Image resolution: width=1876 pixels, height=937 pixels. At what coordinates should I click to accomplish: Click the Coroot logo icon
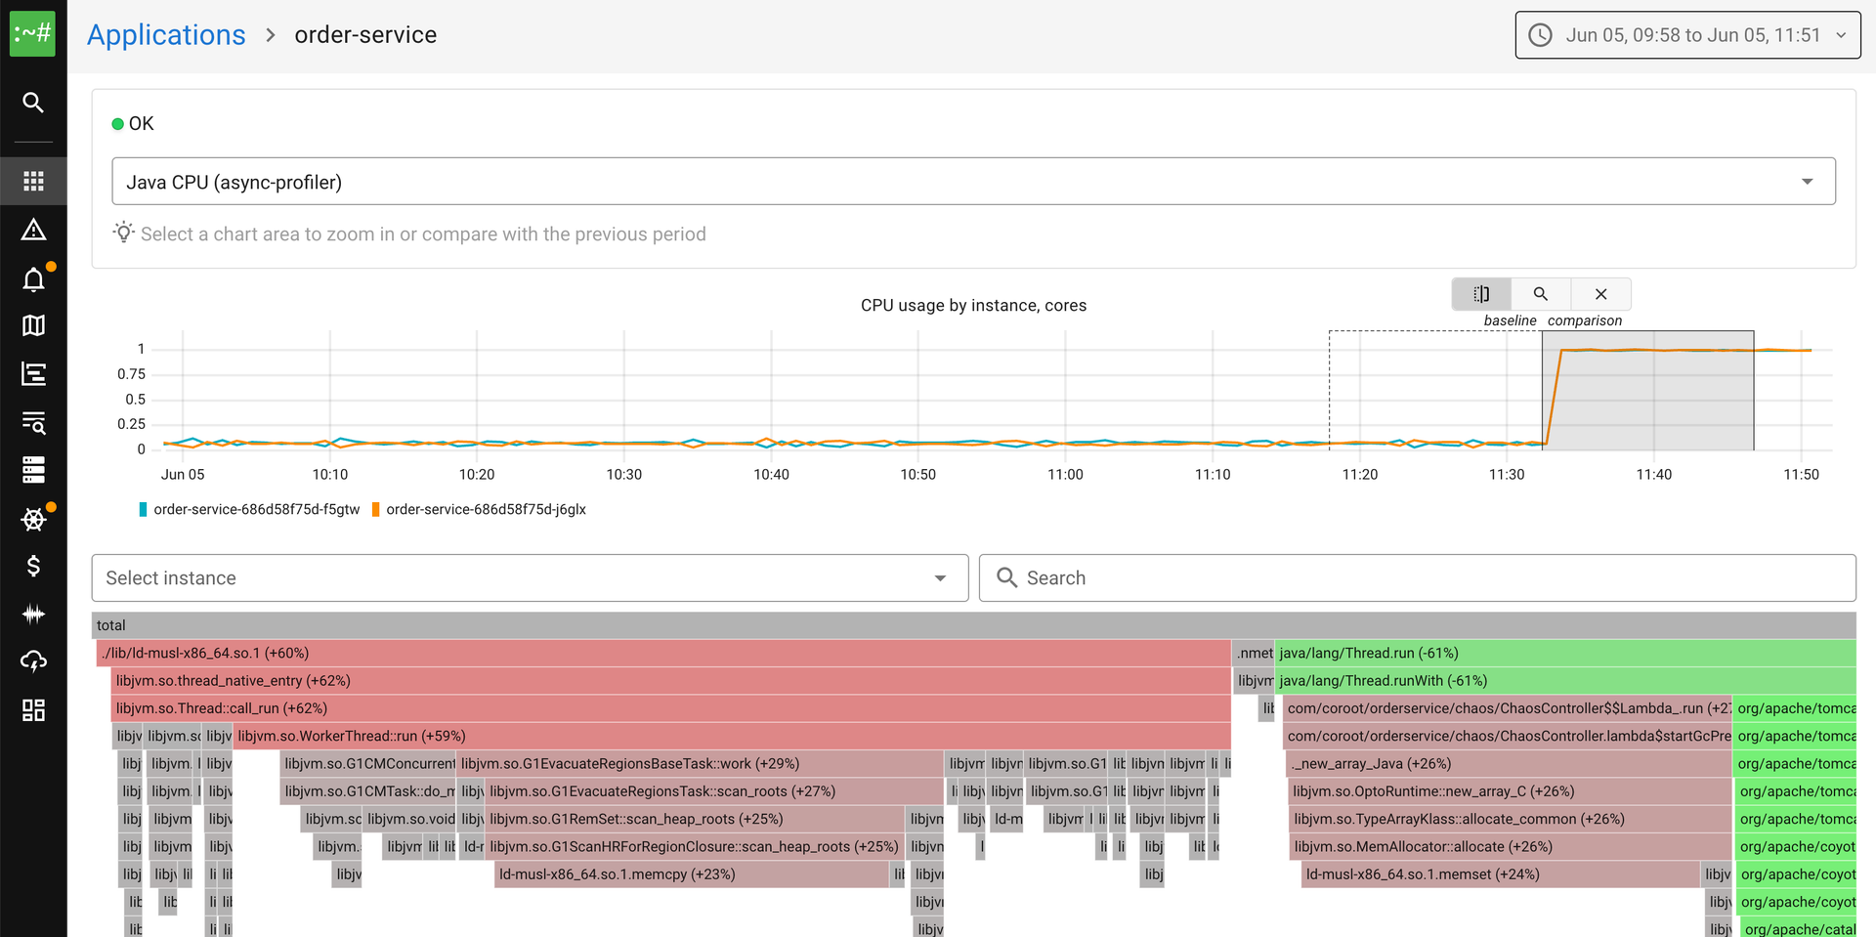click(x=32, y=33)
